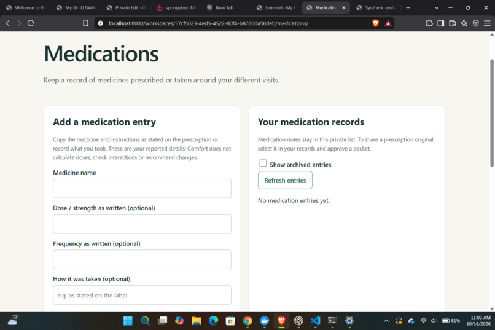This screenshot has width=495, height=330.
Task: Expand the tab search dropdown
Action: click(x=437, y=7)
